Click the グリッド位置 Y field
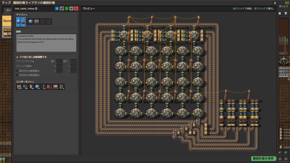290x163 pixels. pyautogui.click(x=73, y=66)
